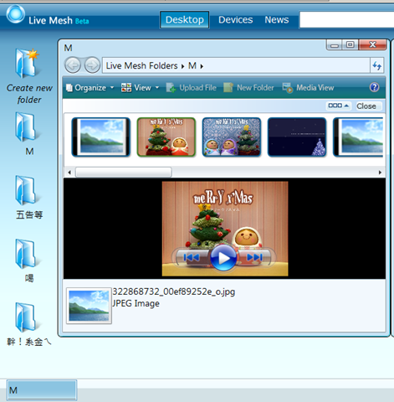Screen dimensions: 394x402
Task: Switch to the Devices tab
Action: click(235, 20)
